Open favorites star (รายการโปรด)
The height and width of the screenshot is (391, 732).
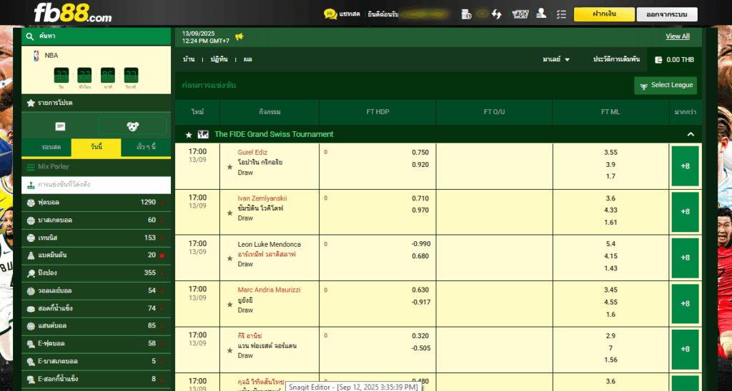[31, 103]
